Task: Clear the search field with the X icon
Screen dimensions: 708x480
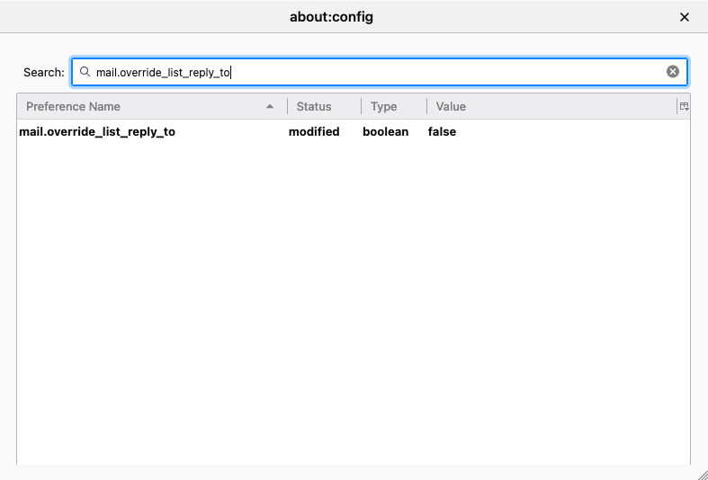Action: (673, 72)
